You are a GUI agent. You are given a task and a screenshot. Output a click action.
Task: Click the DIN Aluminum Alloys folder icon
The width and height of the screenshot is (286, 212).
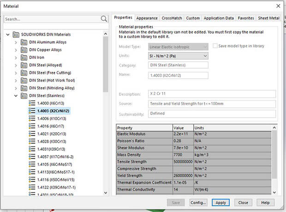24,42
